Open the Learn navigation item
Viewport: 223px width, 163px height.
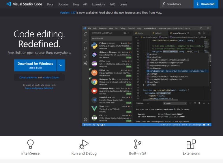(123, 4)
